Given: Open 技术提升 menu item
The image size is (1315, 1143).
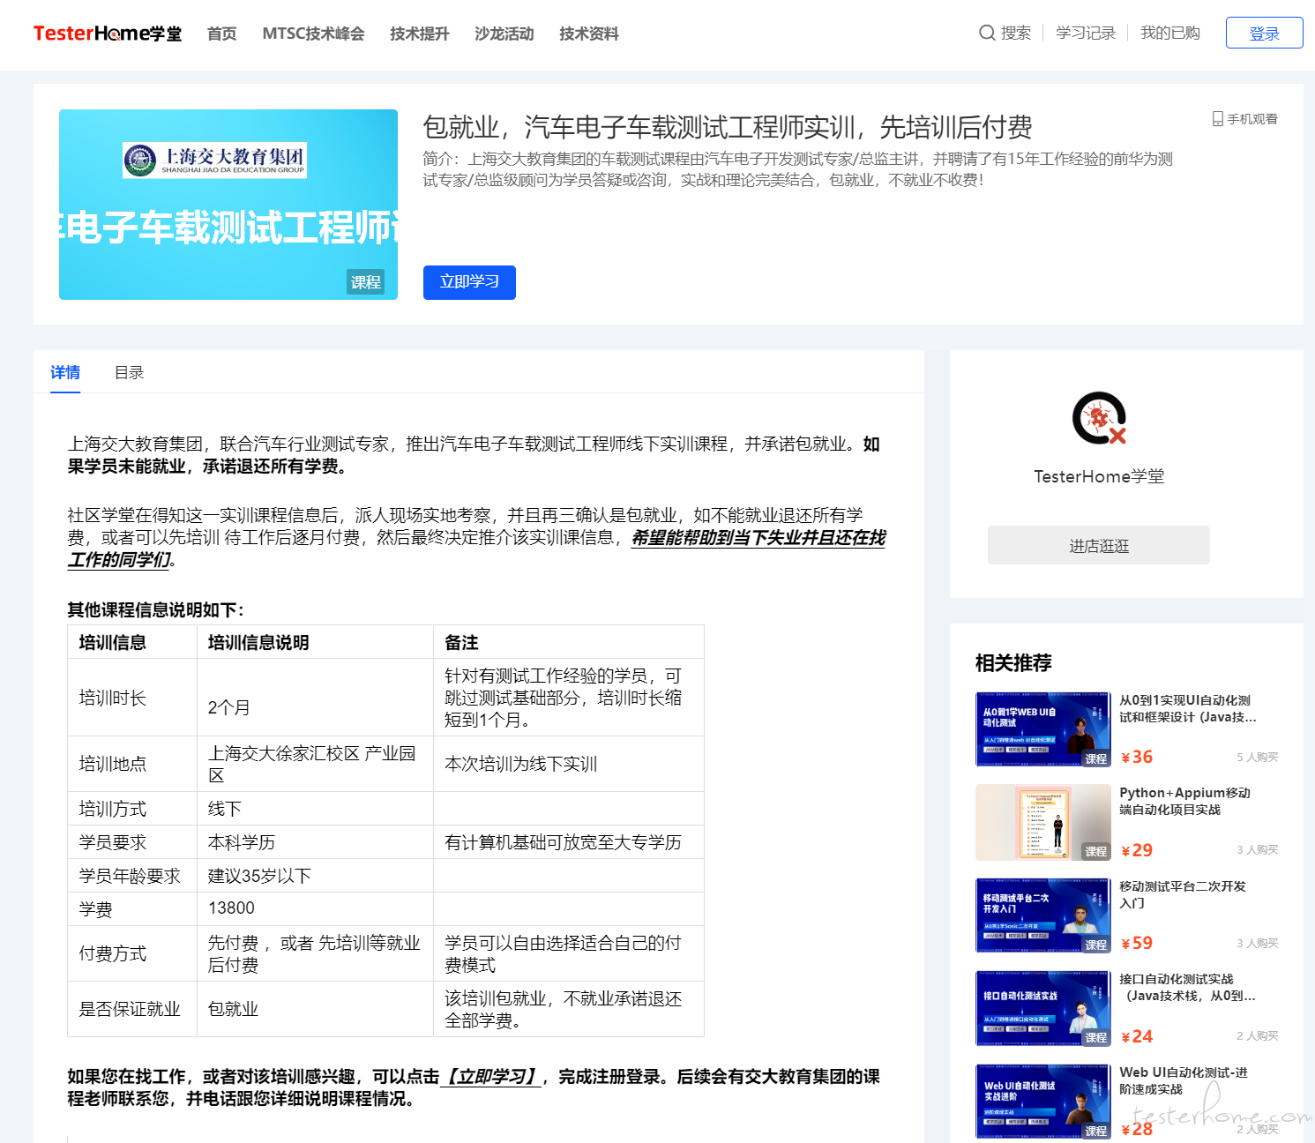Looking at the screenshot, I should click(420, 34).
